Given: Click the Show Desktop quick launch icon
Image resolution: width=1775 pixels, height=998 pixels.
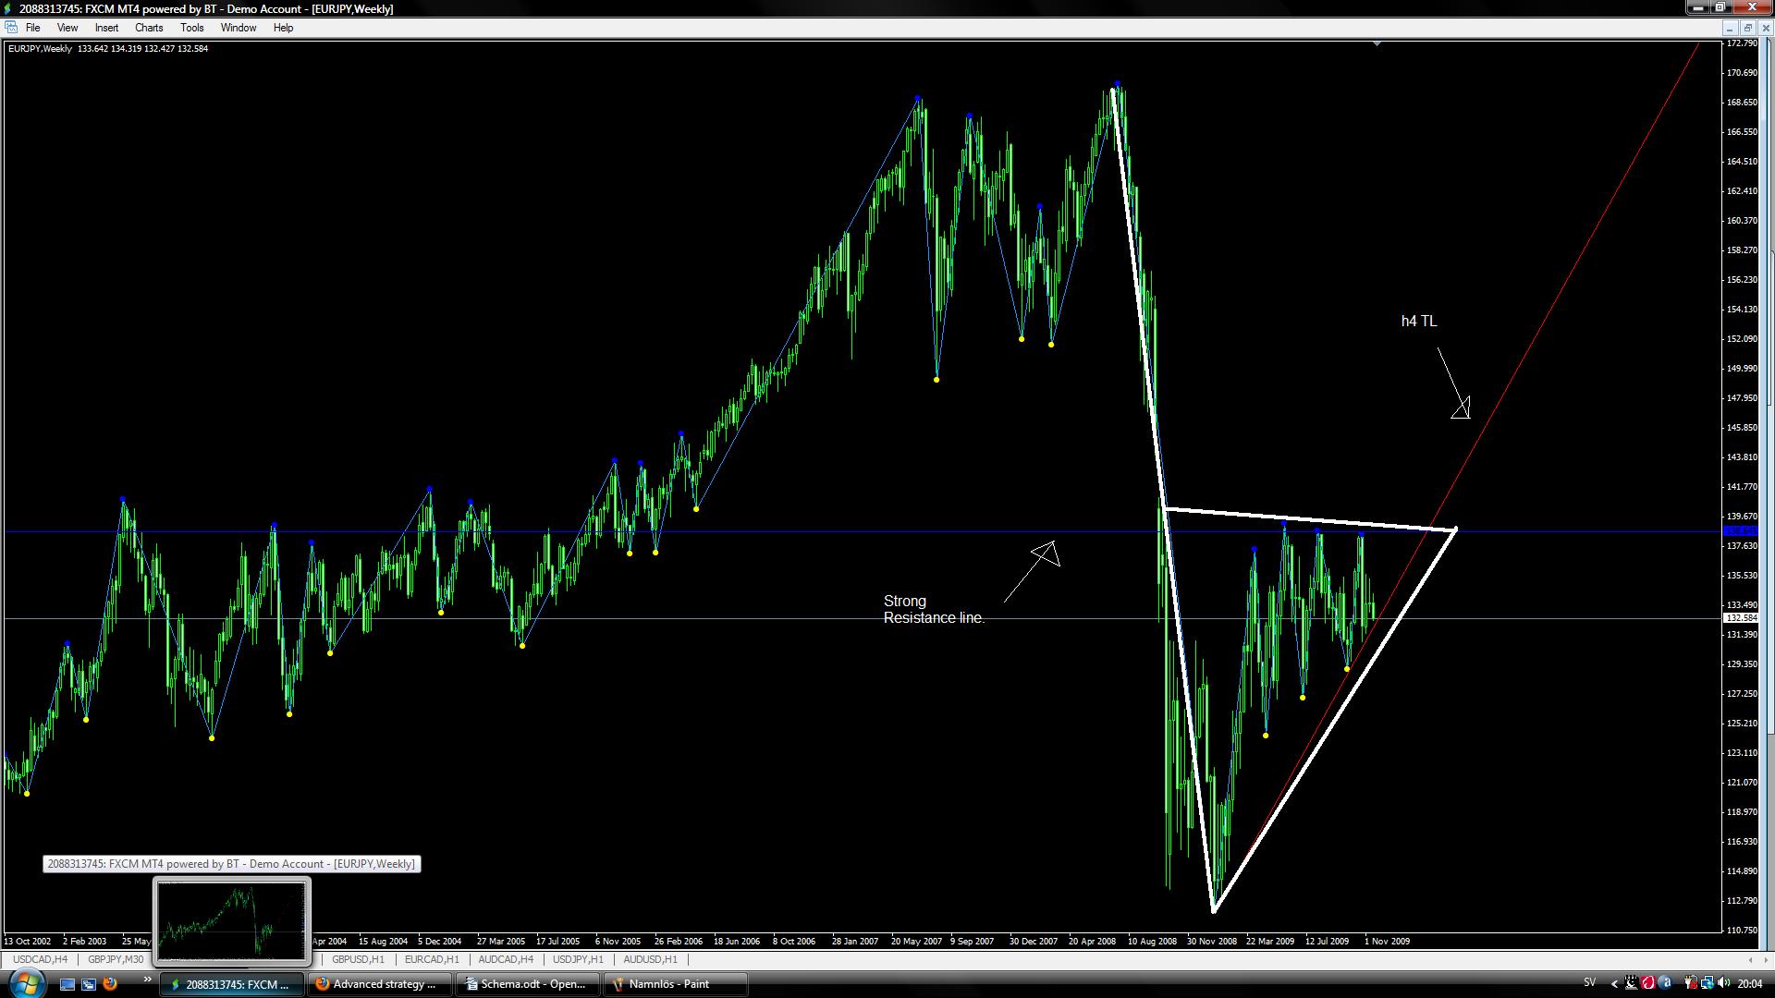Looking at the screenshot, I should pos(67,984).
